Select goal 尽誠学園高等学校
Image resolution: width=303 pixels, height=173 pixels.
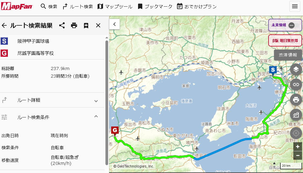click(x=36, y=53)
